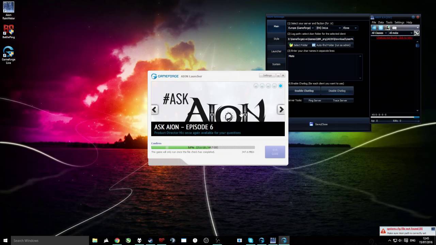Open Gameforge Live desktop shortcut
Image resolution: width=436 pixels, height=245 pixels.
point(9,55)
